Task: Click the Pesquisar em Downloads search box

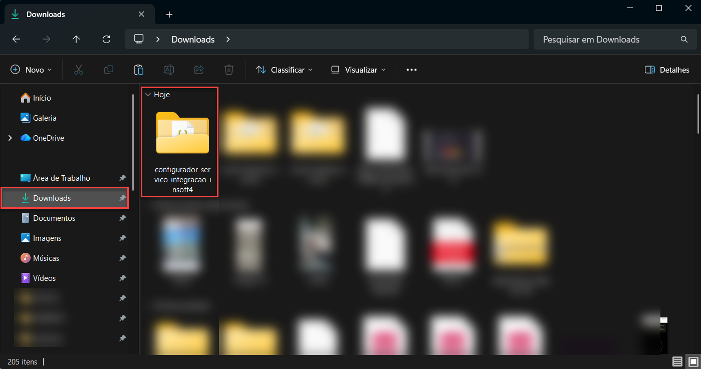Action: pyautogui.click(x=606, y=40)
